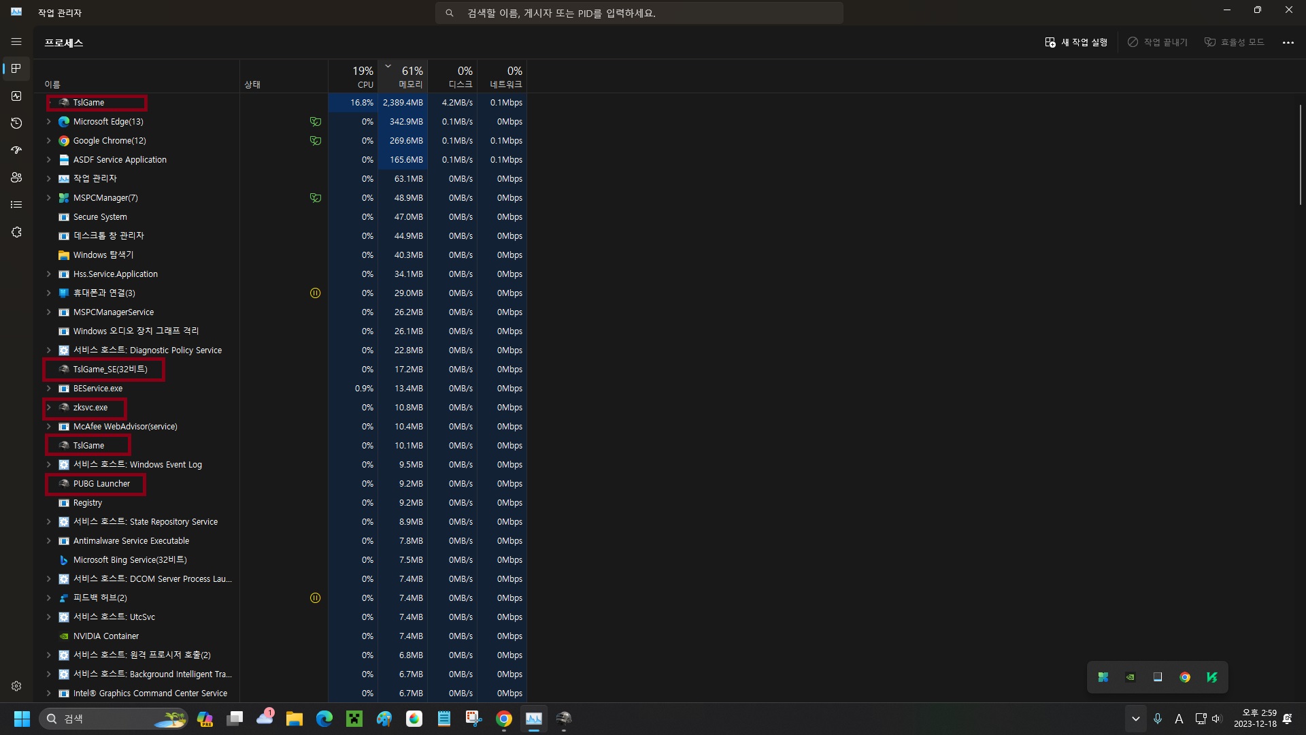
Task: Click the search box for name or PID
Action: pos(639,13)
